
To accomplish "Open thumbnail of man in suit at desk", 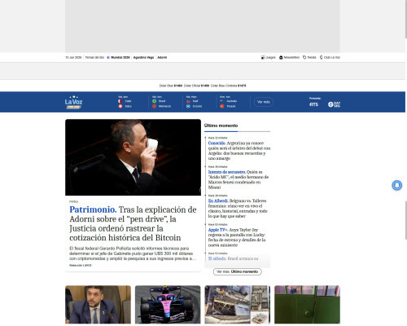I will coord(98,305).
